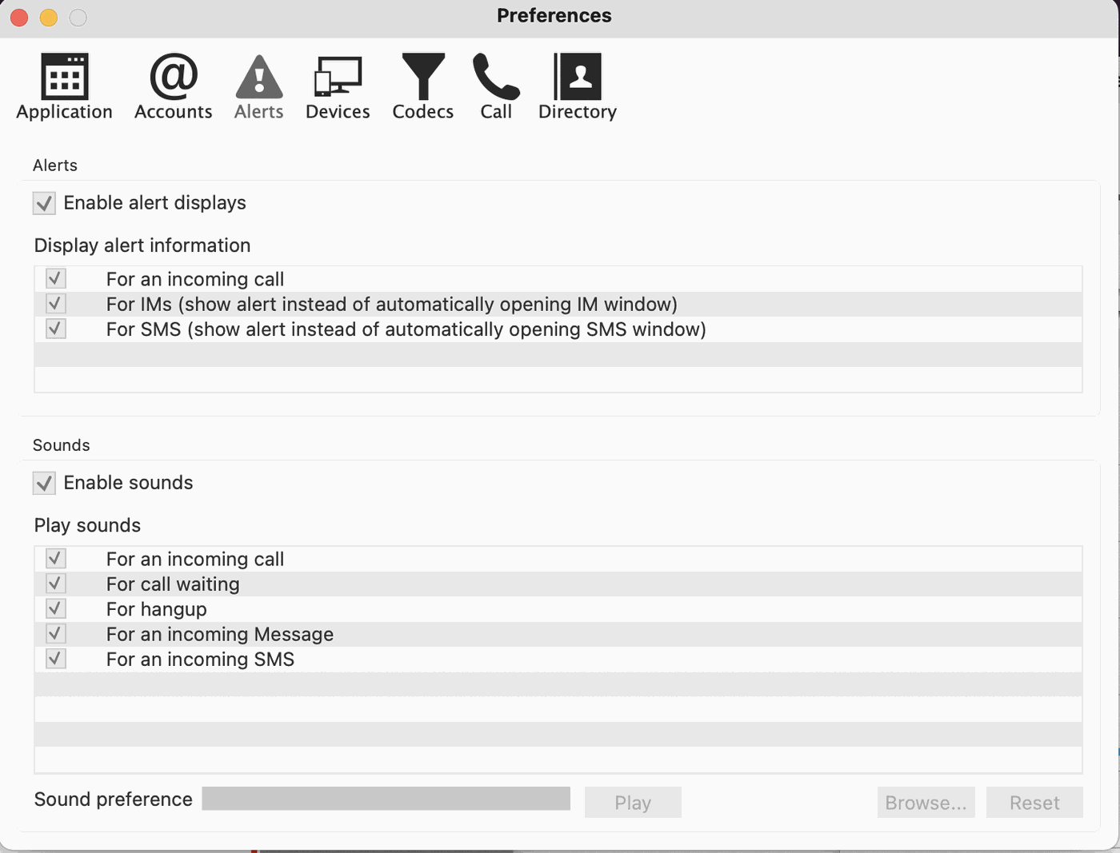Select 'For hangup' row text
Screen dimensions: 1120x853
tap(157, 609)
